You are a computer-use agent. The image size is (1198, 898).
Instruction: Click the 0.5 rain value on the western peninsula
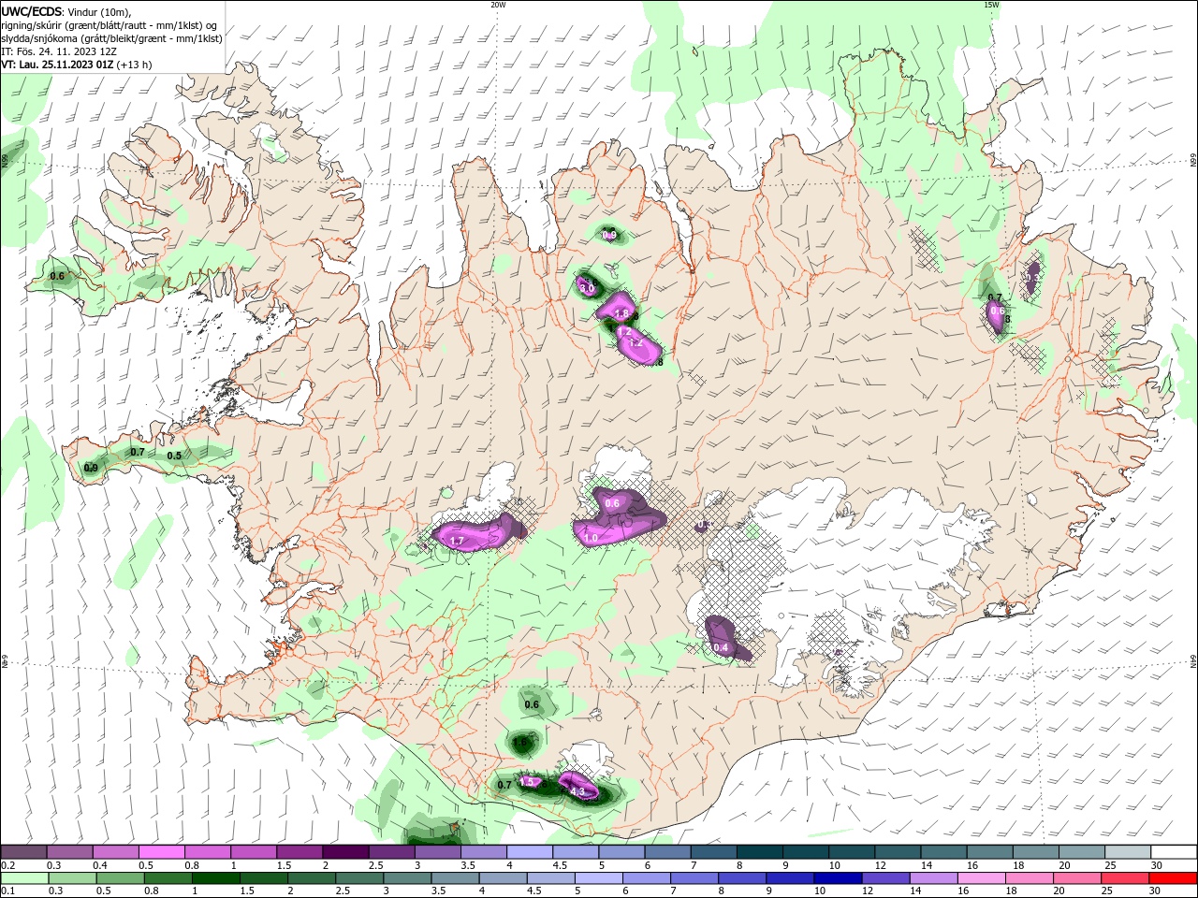pos(174,456)
